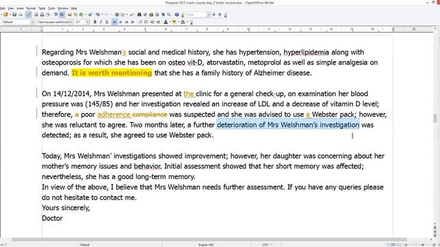Click the Paste icon
440x247 pixels.
point(81,14)
